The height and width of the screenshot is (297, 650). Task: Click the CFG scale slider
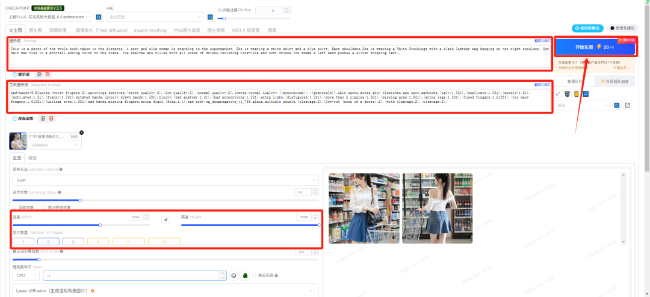[x=166, y=259]
